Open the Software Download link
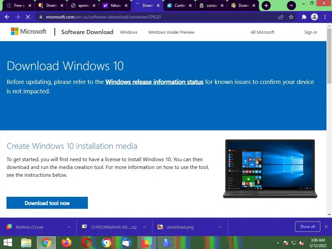The height and width of the screenshot is (249, 332). tap(87, 32)
